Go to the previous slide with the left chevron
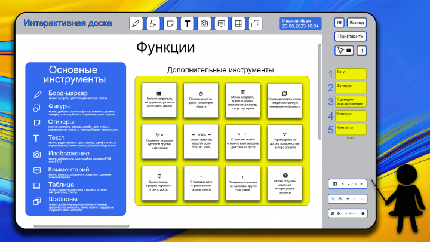Viewport: 430px width, 242px height. coord(343,184)
